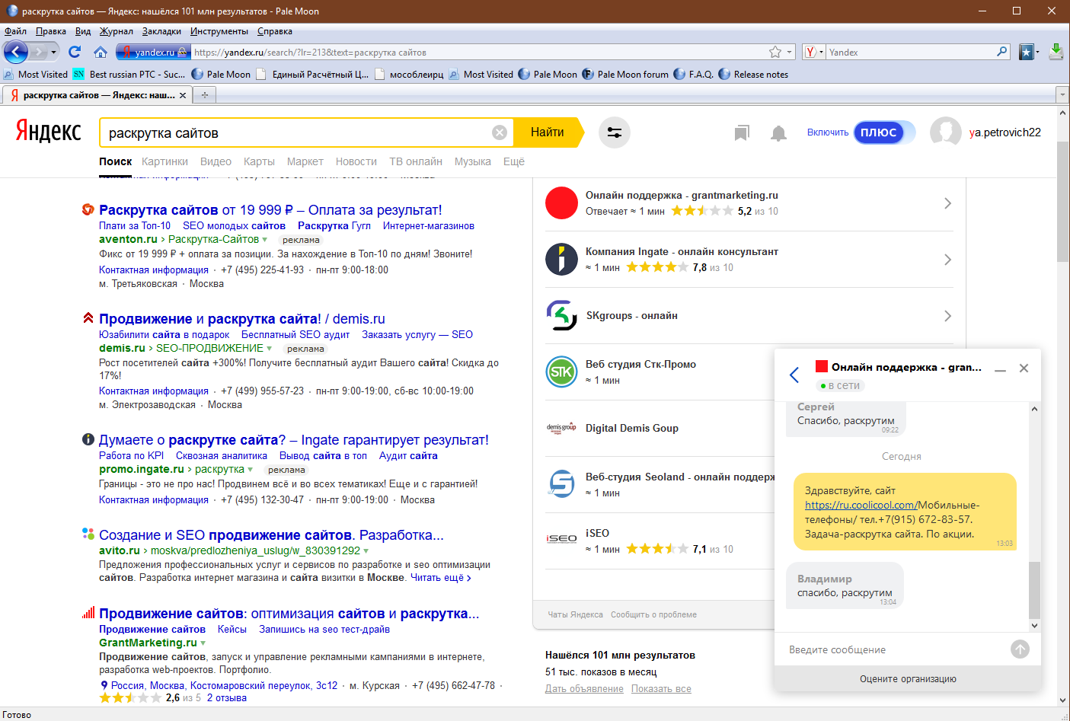Click the Введите сообщение chat input field
The width and height of the screenshot is (1070, 721).
pos(891,649)
